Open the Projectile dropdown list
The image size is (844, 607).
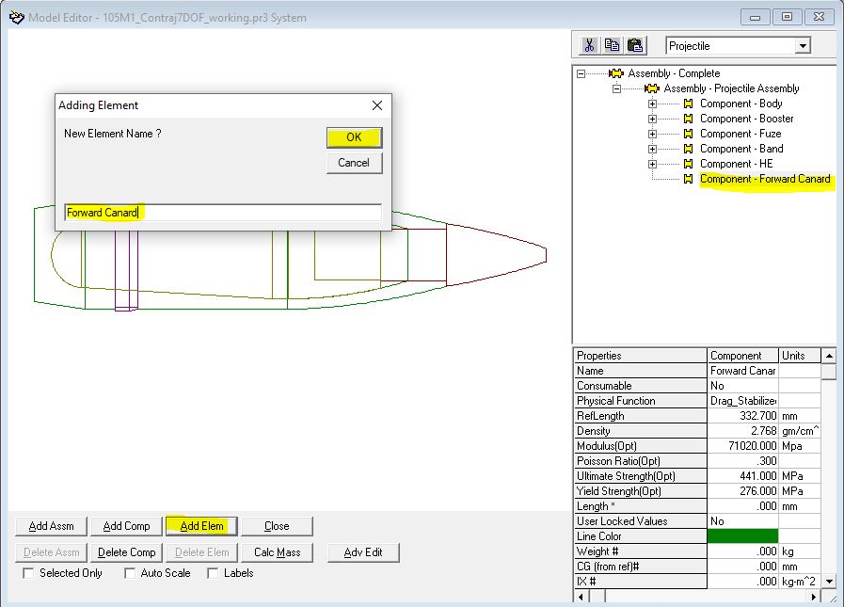802,46
